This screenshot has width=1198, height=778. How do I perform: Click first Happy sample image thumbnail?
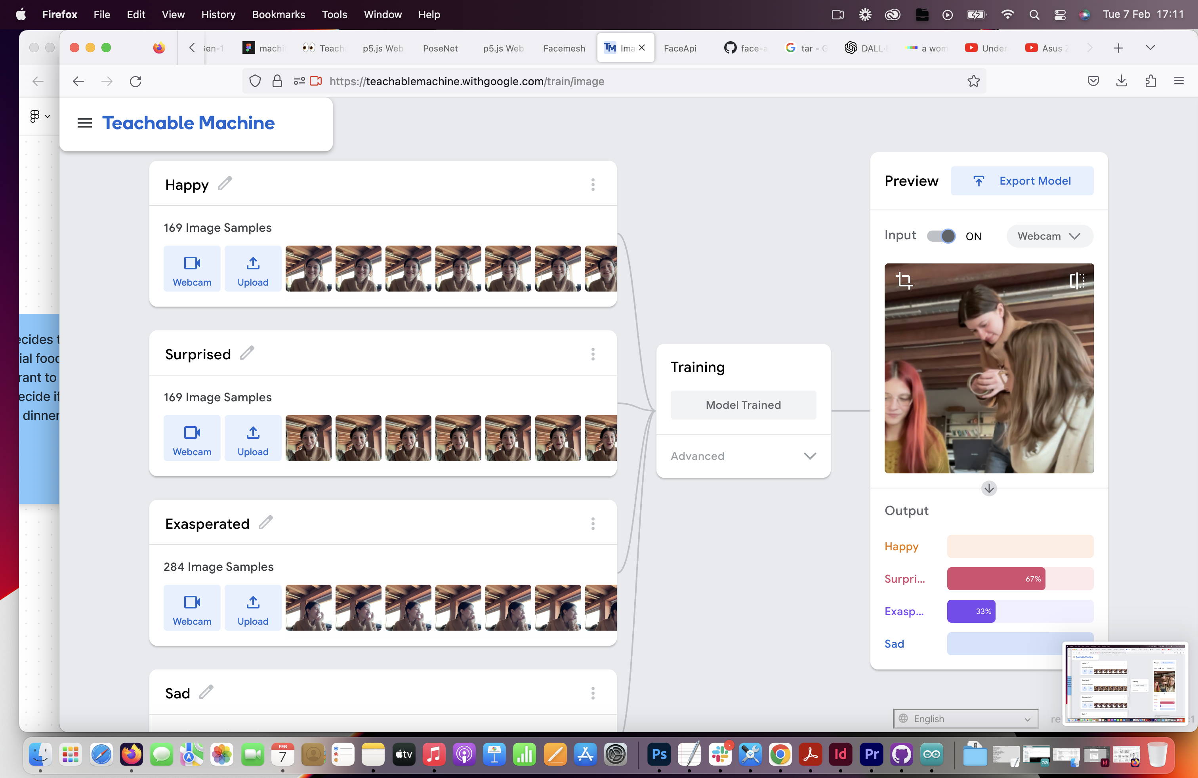tap(308, 269)
